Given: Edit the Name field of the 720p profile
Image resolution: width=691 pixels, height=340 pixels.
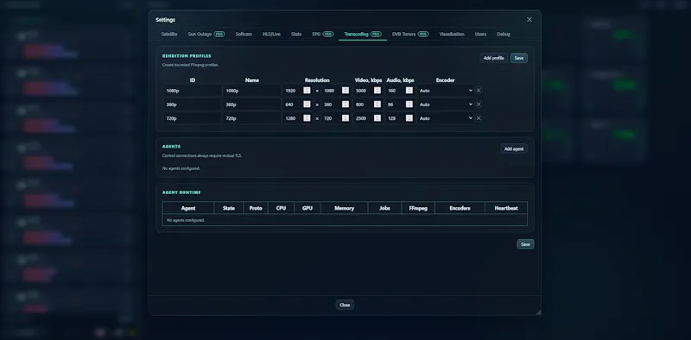Looking at the screenshot, I should pyautogui.click(x=251, y=118).
